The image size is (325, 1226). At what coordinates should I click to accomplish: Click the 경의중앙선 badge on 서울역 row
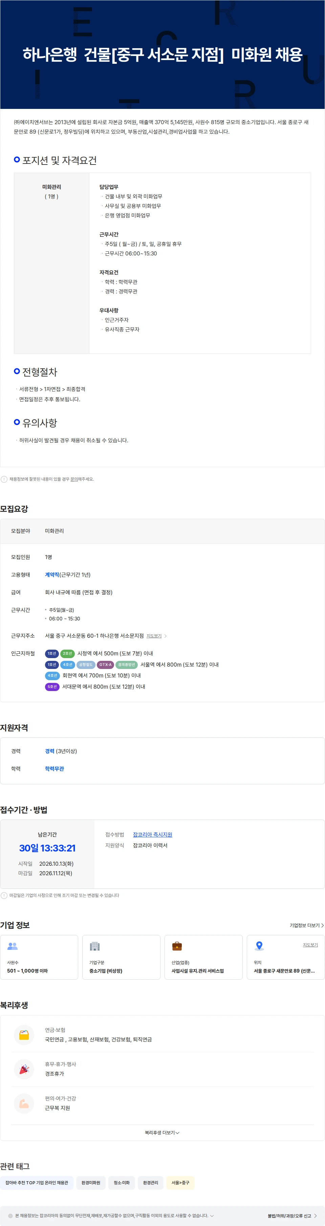click(x=126, y=665)
